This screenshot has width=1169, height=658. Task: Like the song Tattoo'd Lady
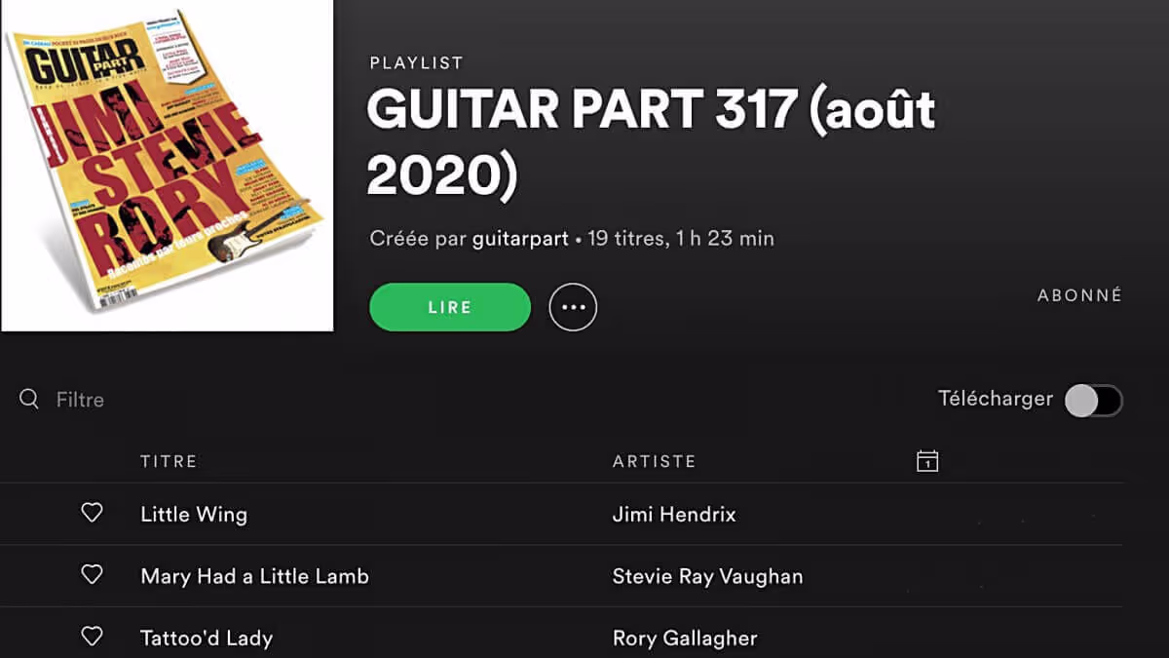[92, 637]
